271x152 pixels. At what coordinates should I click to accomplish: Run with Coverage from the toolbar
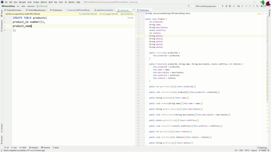230,6
